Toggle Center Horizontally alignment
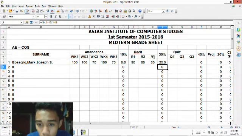Image resolution: width=242 pixels, height=136 pixels. (x=70, y=17)
